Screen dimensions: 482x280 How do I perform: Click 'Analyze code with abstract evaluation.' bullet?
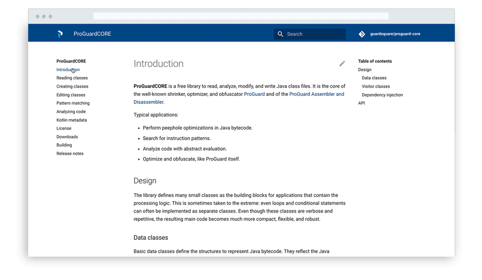pos(185,149)
